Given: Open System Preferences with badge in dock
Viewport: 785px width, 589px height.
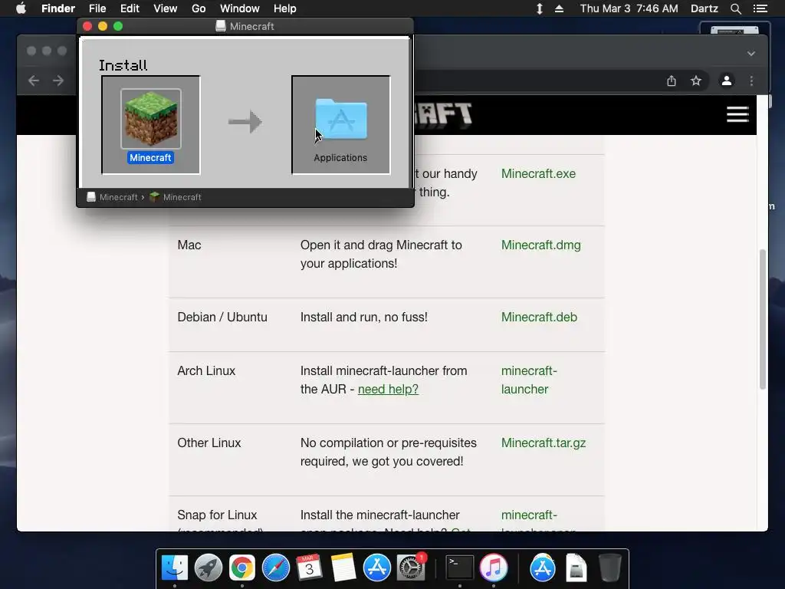Looking at the screenshot, I should tap(411, 568).
